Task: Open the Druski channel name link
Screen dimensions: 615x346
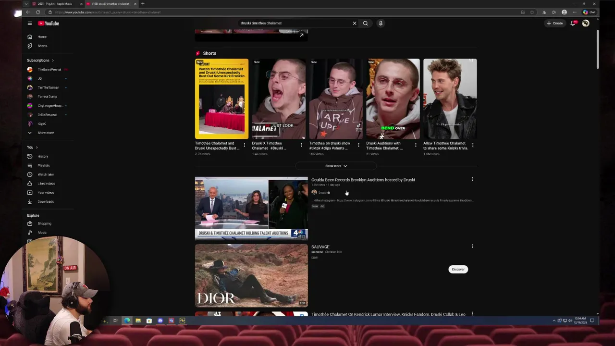Action: point(322,193)
